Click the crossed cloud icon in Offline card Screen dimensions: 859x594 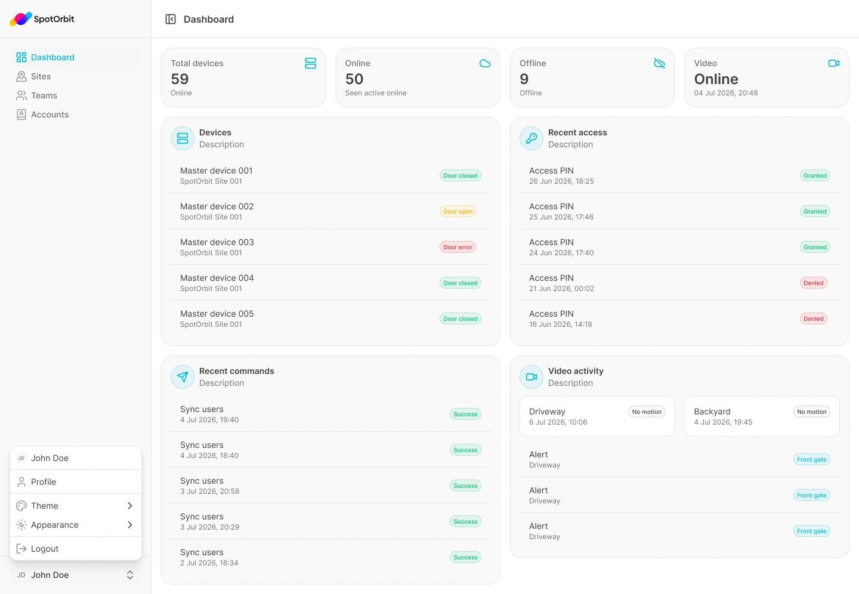[x=659, y=63]
